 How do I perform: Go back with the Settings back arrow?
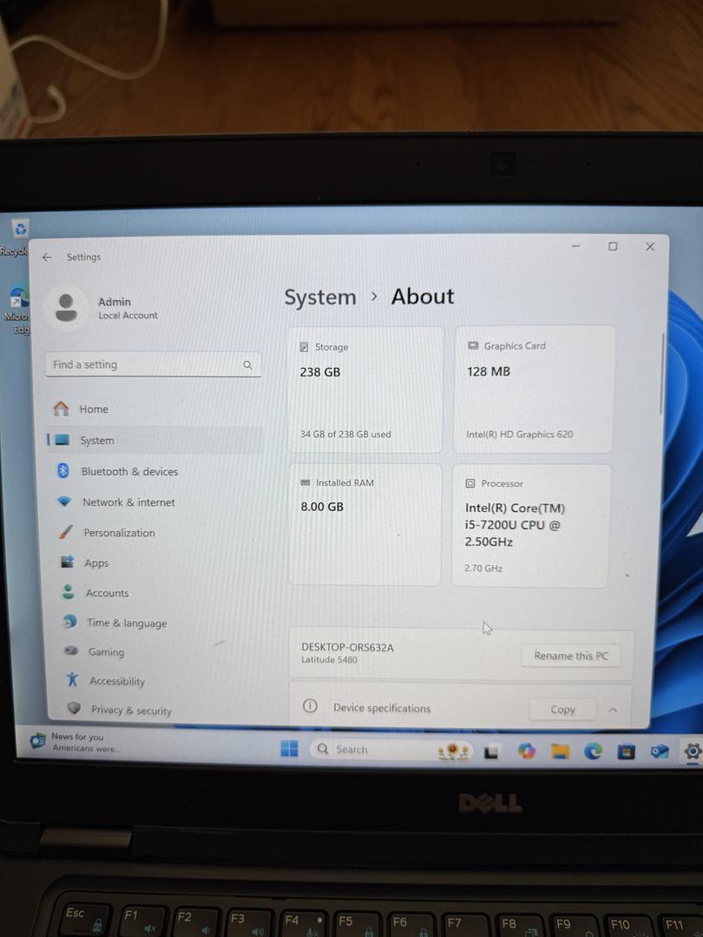47,257
